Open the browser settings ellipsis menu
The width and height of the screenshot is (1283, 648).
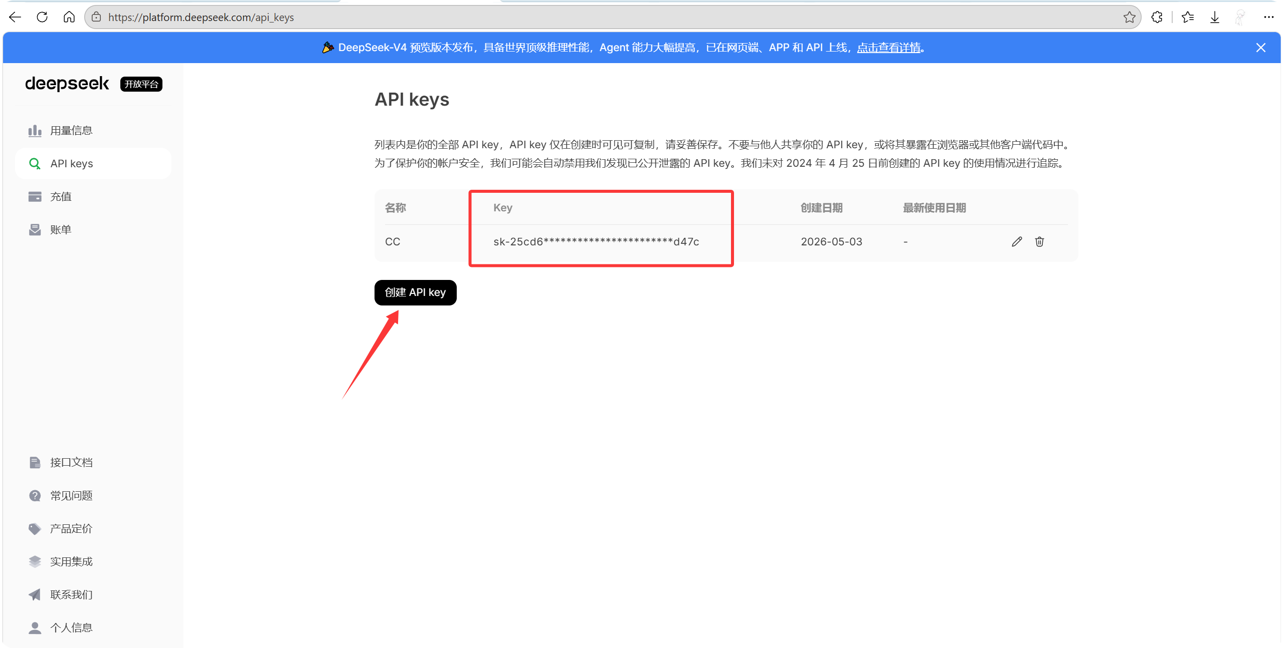(x=1268, y=17)
